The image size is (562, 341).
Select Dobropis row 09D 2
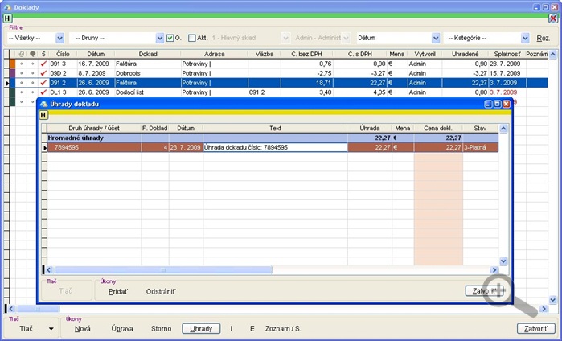click(x=279, y=73)
